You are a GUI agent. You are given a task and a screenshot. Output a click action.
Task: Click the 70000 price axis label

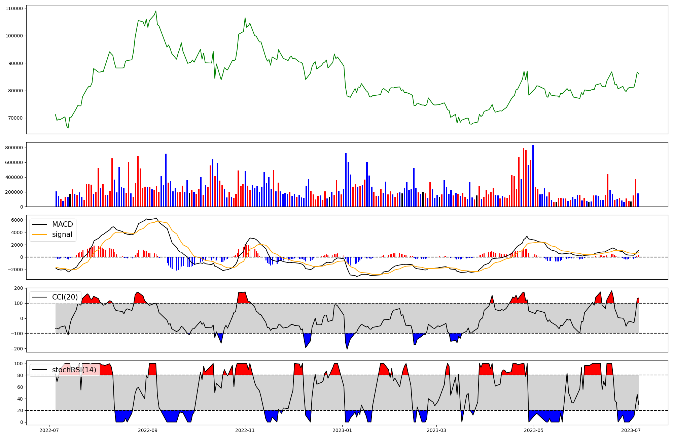pos(15,118)
